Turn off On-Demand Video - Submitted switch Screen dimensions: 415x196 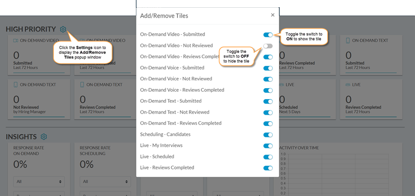pyautogui.click(x=268, y=35)
